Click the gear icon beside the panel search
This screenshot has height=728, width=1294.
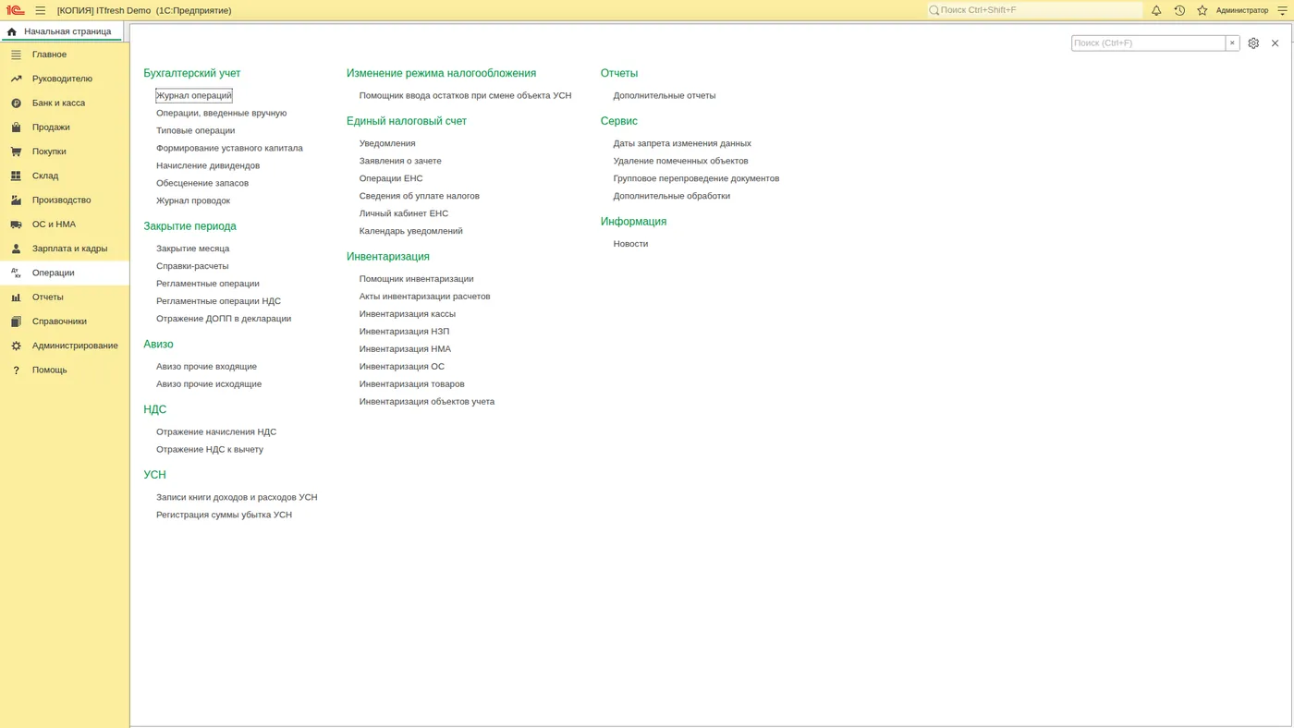(x=1253, y=43)
